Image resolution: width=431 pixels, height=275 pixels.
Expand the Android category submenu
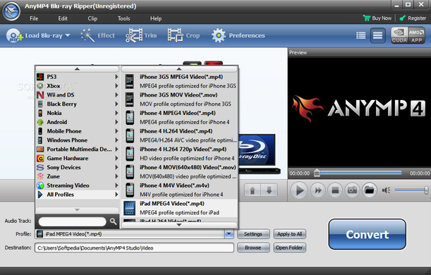78,122
